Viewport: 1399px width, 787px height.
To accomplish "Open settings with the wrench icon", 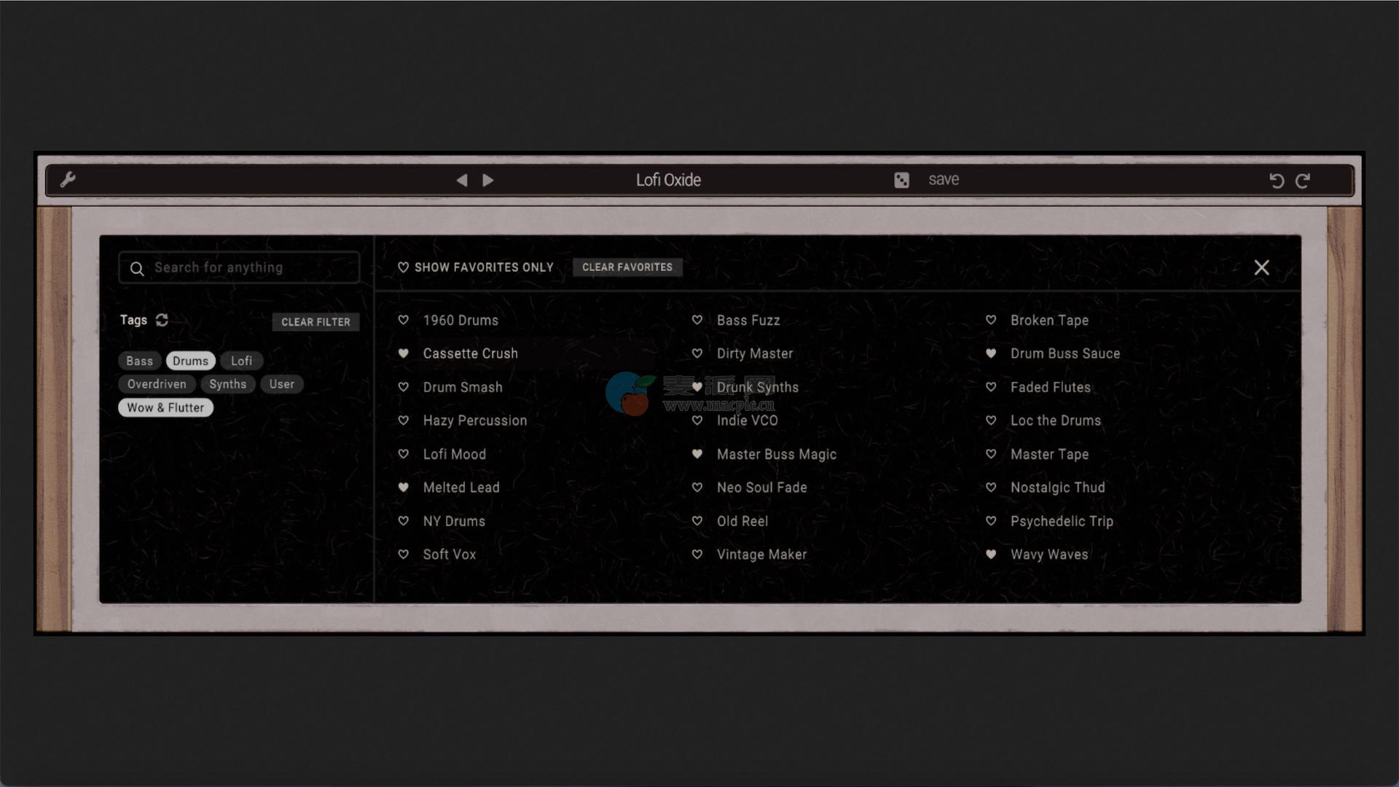I will tap(68, 179).
